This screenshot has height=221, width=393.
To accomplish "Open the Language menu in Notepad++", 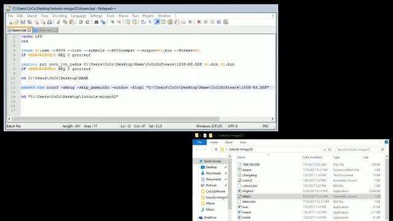I will point(79,16).
